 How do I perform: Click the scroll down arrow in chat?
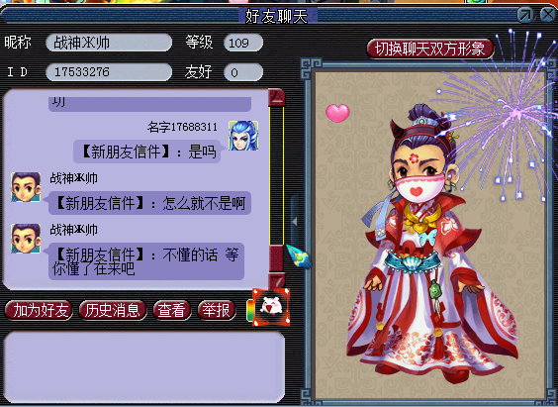pos(276,280)
